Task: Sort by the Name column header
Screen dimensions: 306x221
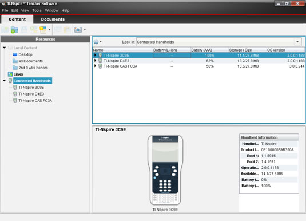Action: coord(122,50)
